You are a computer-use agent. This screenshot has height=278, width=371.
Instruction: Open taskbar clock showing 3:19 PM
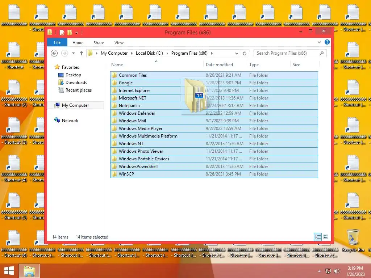355,271
